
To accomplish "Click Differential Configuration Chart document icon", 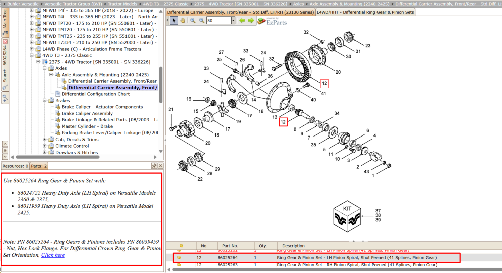I will 58,94.
